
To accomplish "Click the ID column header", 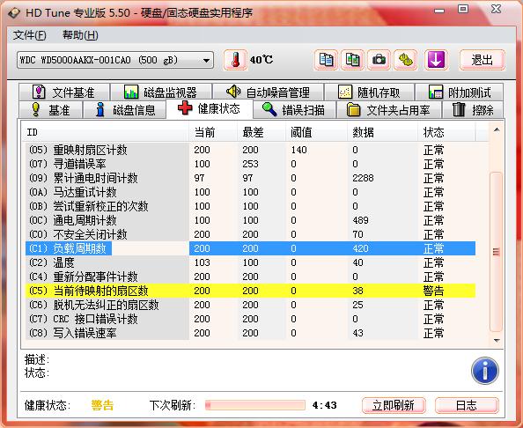I will click(x=106, y=132).
